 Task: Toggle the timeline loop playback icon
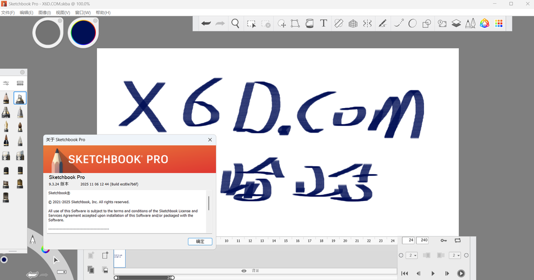[x=458, y=240]
